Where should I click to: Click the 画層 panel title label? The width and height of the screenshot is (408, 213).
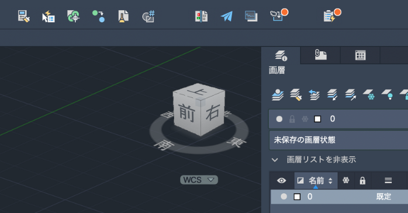click(x=277, y=70)
